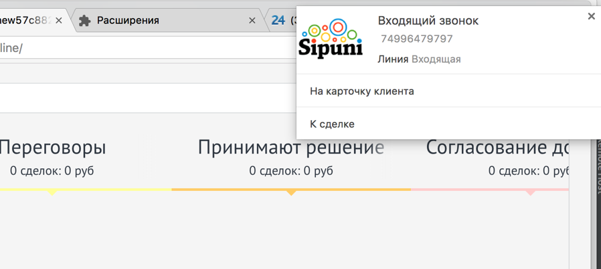Click the "Входящий звонок" notification title

pos(428,21)
